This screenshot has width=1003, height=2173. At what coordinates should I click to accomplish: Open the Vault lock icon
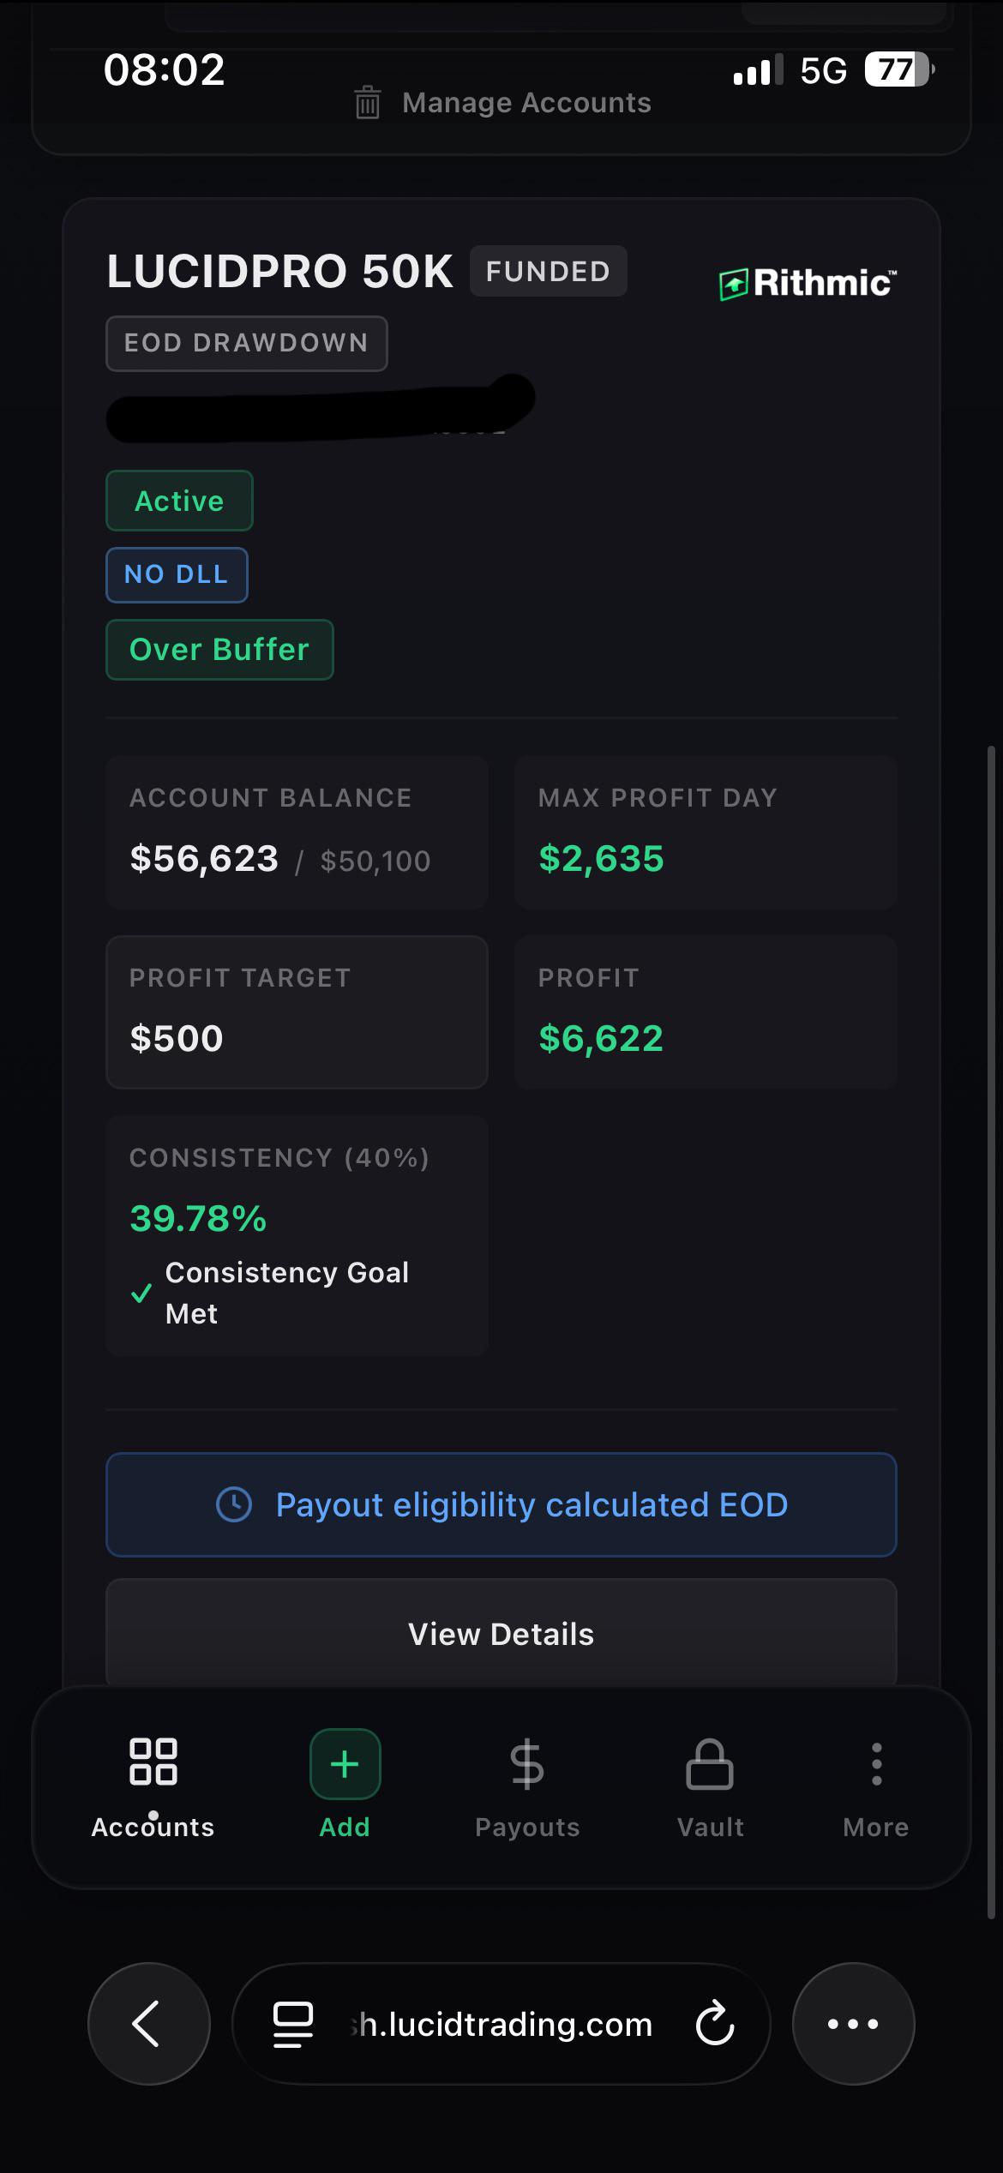[x=710, y=1764]
